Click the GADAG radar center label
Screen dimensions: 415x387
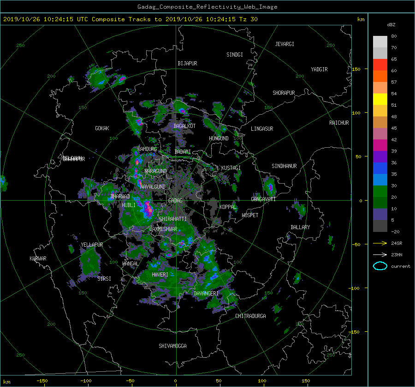(x=175, y=201)
